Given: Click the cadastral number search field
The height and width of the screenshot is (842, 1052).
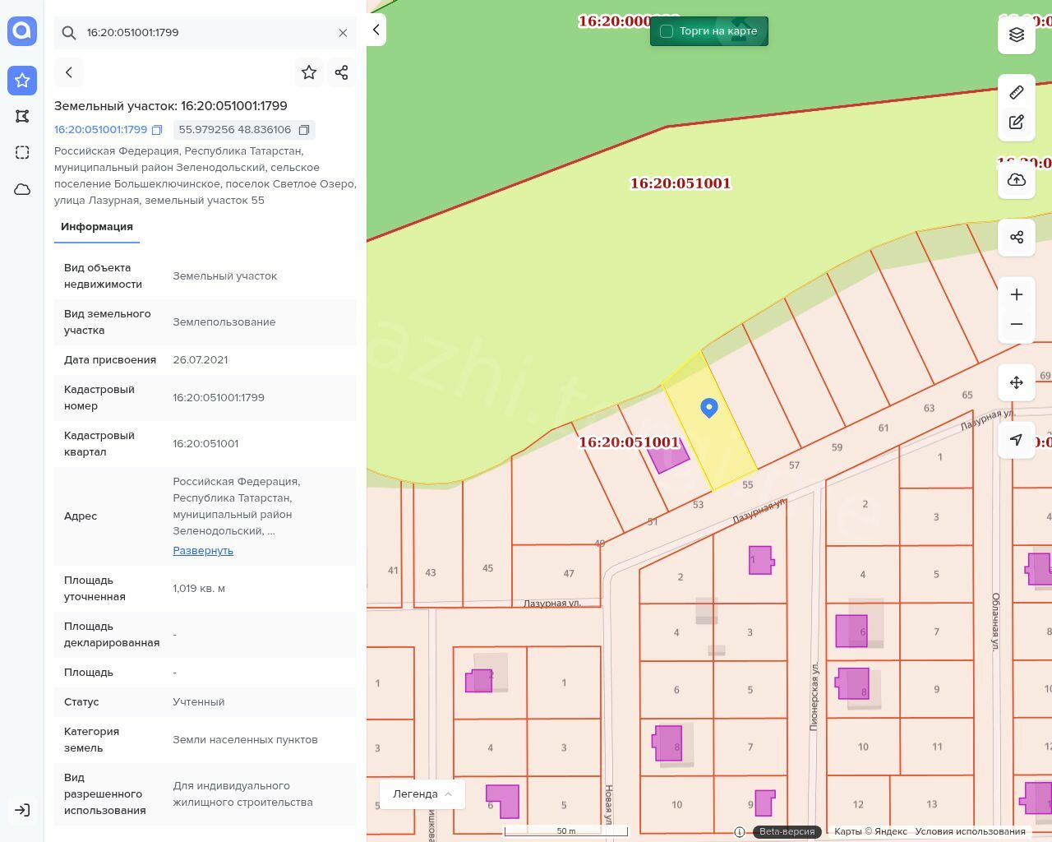Looking at the screenshot, I should (x=205, y=33).
